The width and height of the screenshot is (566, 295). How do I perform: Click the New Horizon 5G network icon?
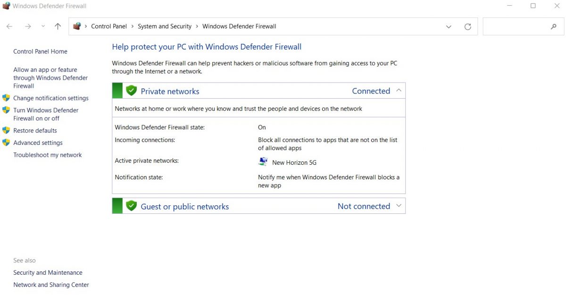pos(263,162)
